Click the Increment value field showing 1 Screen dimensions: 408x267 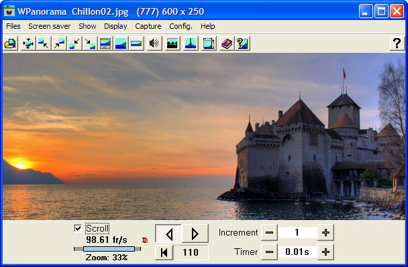(297, 232)
